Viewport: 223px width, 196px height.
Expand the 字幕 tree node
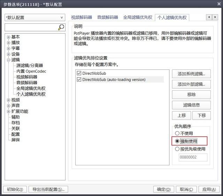8,48
